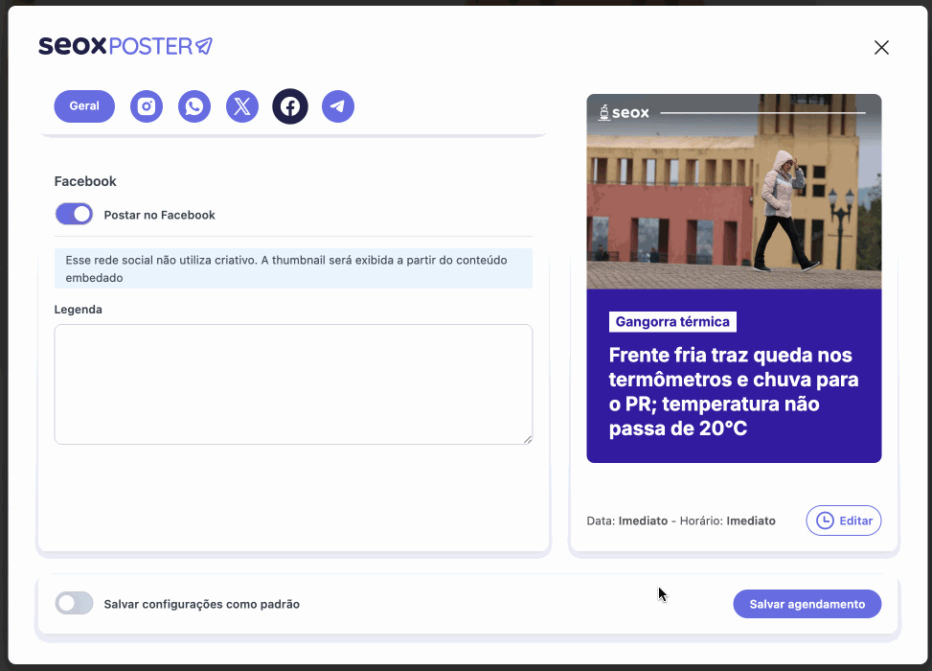The width and height of the screenshot is (932, 671).
Task: Click the Legenda textarea resize handle
Action: tap(526, 438)
